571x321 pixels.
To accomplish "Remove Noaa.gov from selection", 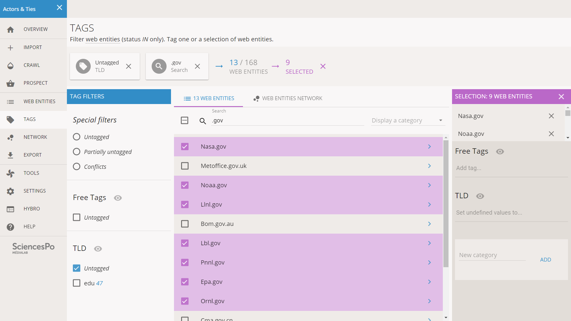I will tap(551, 134).
